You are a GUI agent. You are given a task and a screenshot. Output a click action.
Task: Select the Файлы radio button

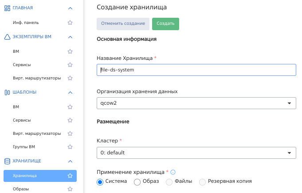169,182
